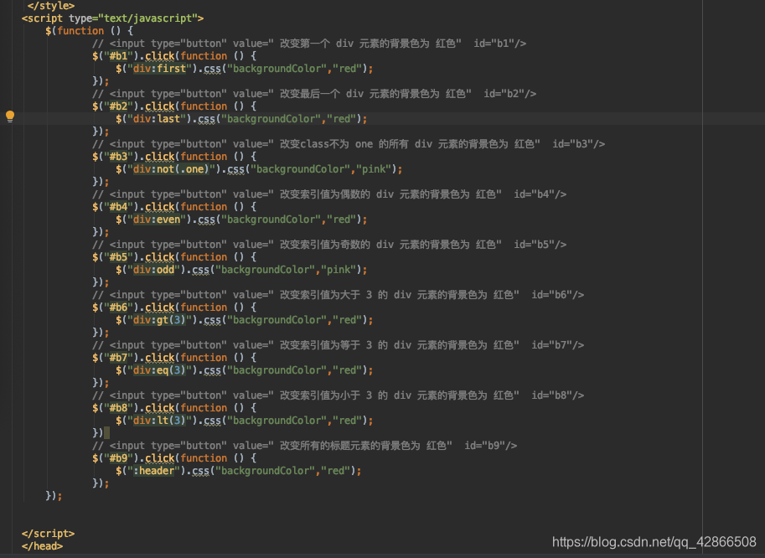Click the "#b5" selector string

click(118, 257)
